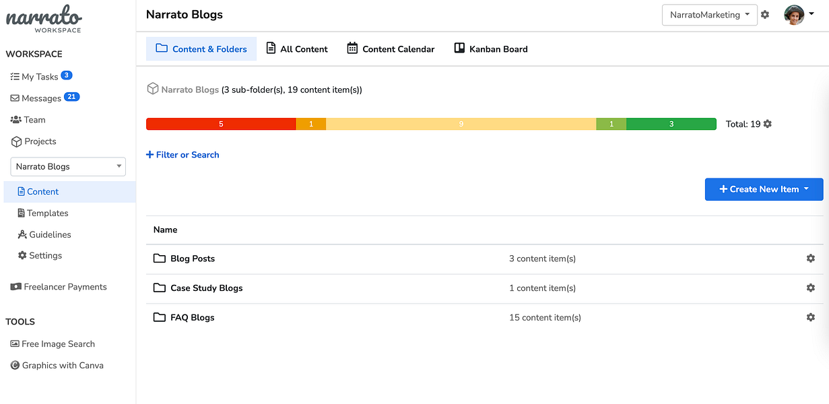Click the Templates document icon
This screenshot has width=829, height=404.
tap(21, 213)
